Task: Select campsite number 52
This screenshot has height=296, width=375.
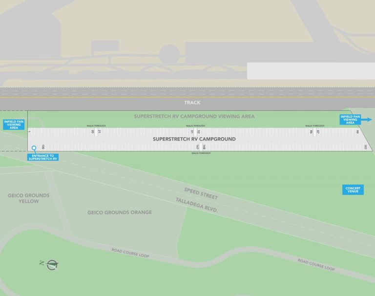Action: (x=199, y=131)
